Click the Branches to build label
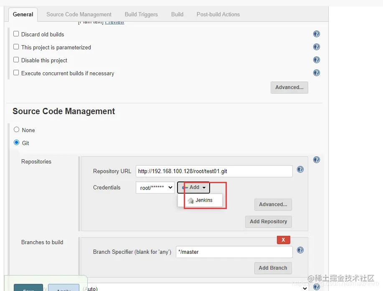Viewport: 383px width, 291px height. coord(42,242)
